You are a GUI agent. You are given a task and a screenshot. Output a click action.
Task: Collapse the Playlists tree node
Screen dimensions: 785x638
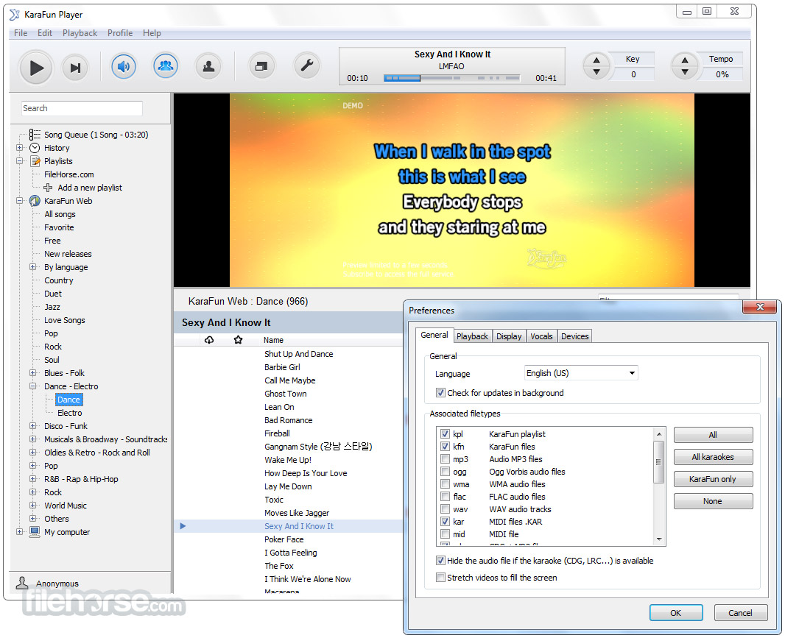click(20, 161)
